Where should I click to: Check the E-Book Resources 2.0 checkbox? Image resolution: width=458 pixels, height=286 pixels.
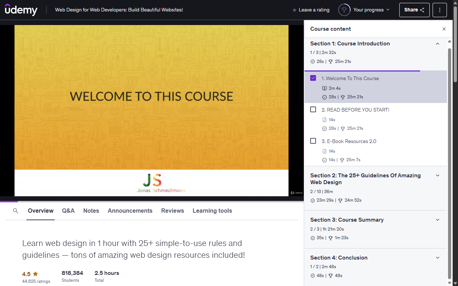click(x=313, y=141)
